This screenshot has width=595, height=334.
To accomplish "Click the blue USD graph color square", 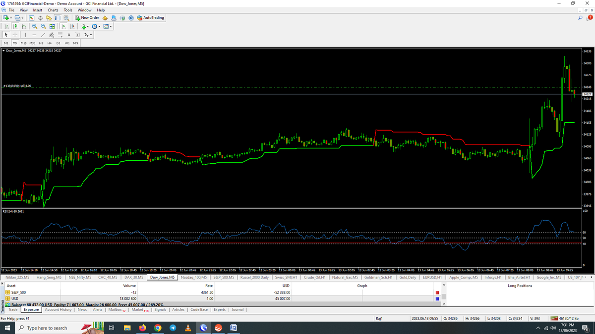I will click(x=437, y=299).
